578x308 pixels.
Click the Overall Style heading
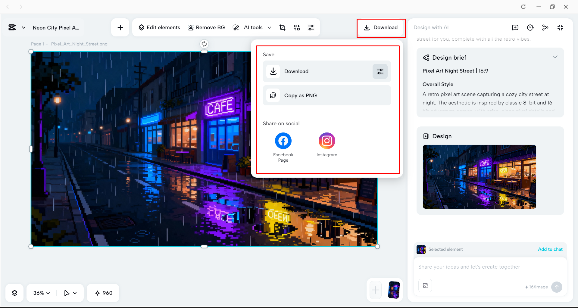[x=438, y=84]
